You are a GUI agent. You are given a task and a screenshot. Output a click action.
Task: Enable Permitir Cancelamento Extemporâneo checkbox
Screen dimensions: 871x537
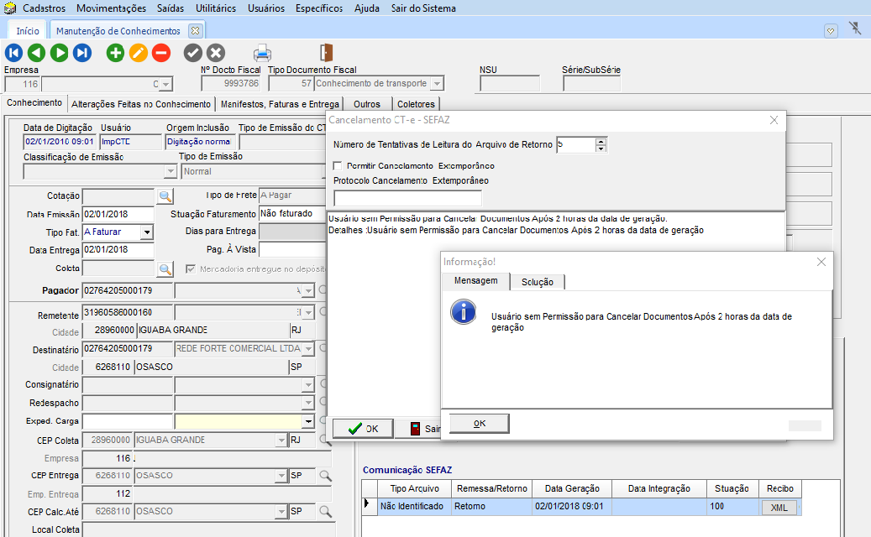coord(337,166)
